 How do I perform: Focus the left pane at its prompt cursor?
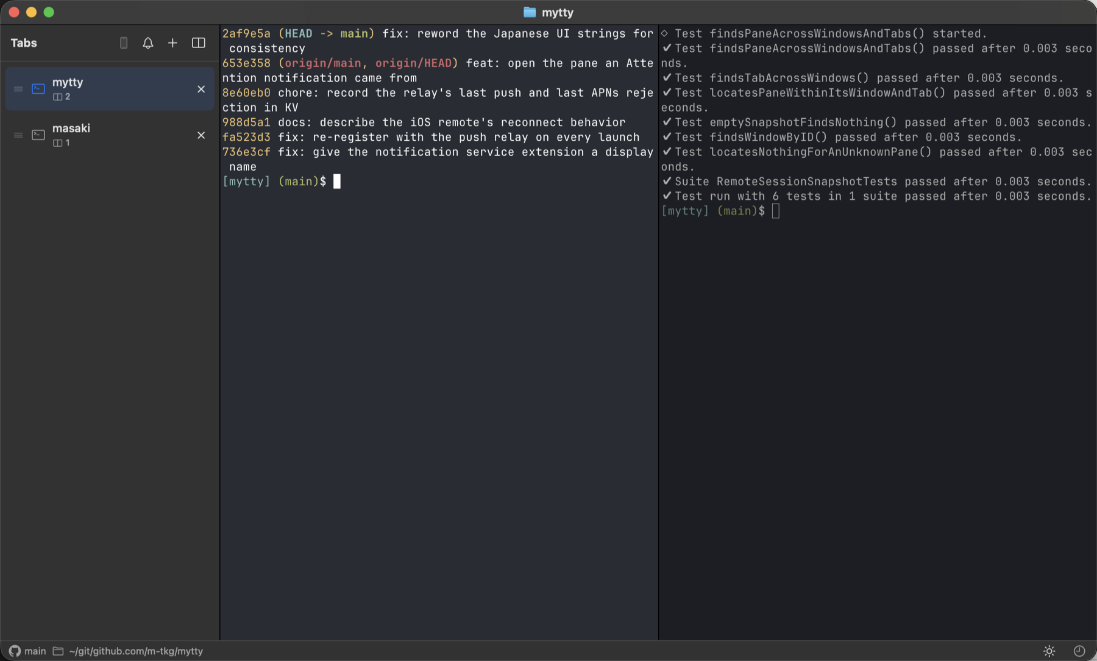tap(337, 182)
